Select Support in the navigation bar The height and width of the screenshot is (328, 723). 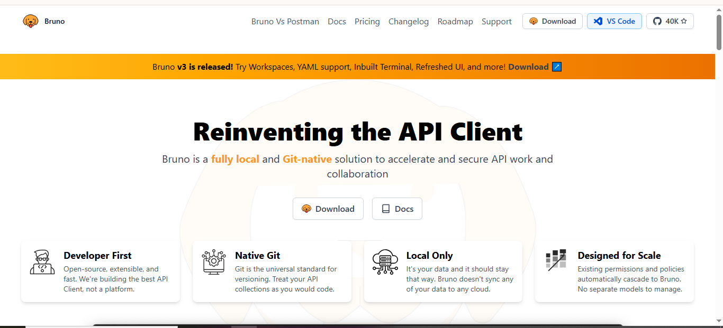coord(496,22)
